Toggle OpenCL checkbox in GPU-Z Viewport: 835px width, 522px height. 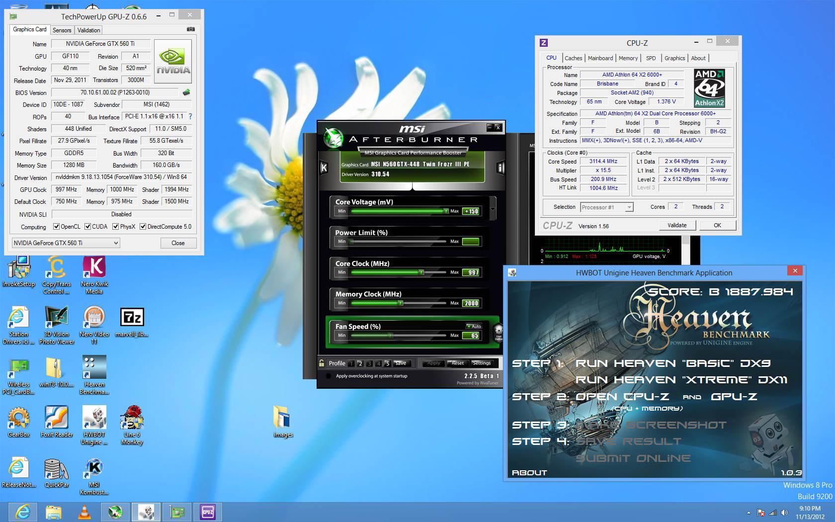[56, 227]
